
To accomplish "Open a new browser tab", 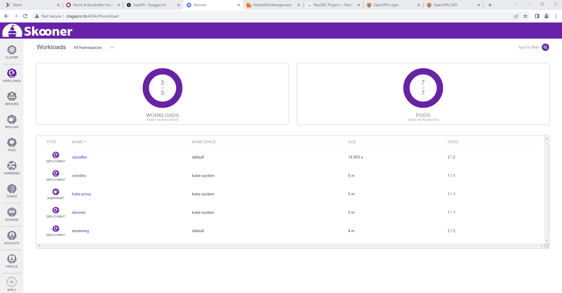I will point(490,5).
